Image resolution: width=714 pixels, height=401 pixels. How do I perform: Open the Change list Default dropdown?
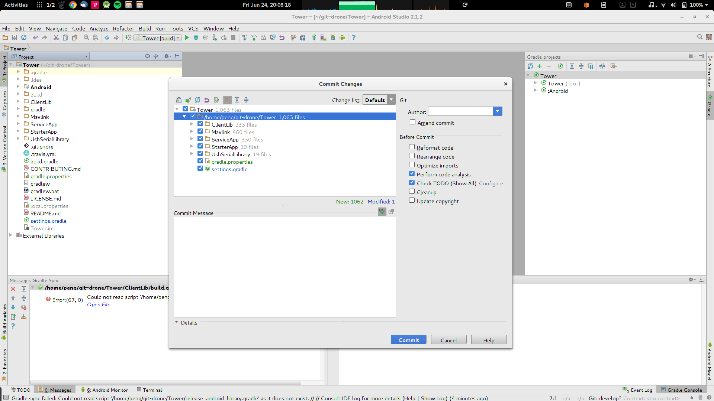click(x=391, y=100)
